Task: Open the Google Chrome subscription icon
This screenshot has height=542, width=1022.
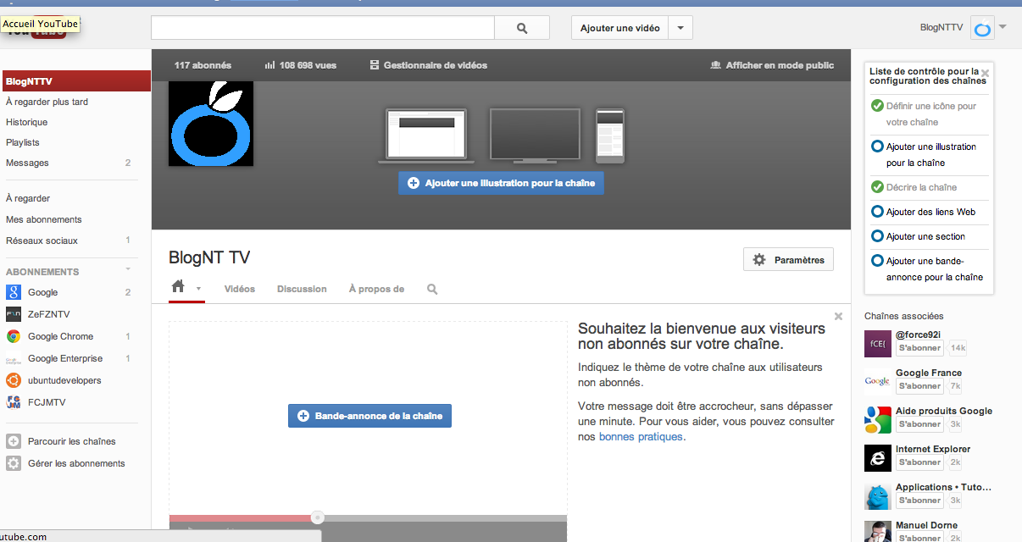Action: (x=14, y=336)
